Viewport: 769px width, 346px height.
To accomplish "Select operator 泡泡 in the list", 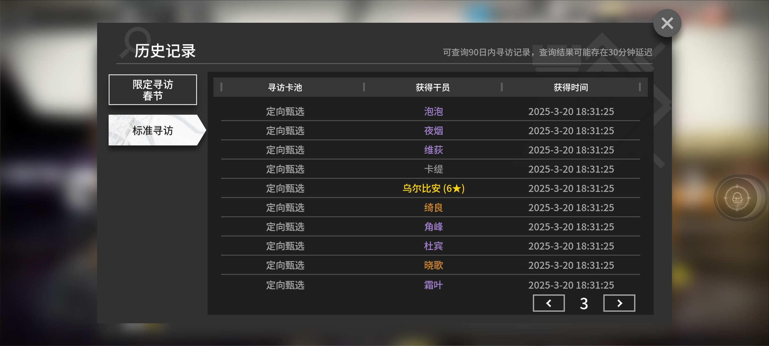I will pyautogui.click(x=434, y=111).
